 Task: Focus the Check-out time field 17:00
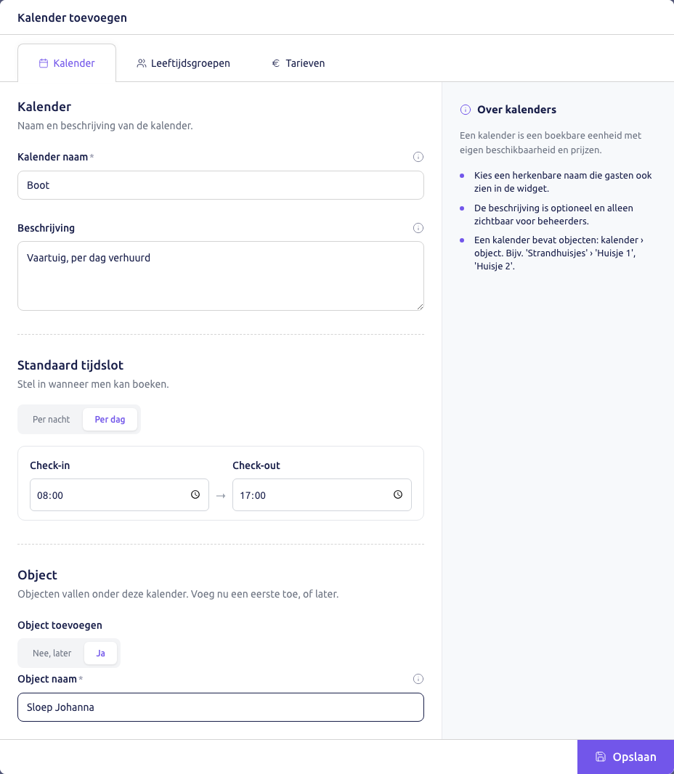click(x=322, y=494)
